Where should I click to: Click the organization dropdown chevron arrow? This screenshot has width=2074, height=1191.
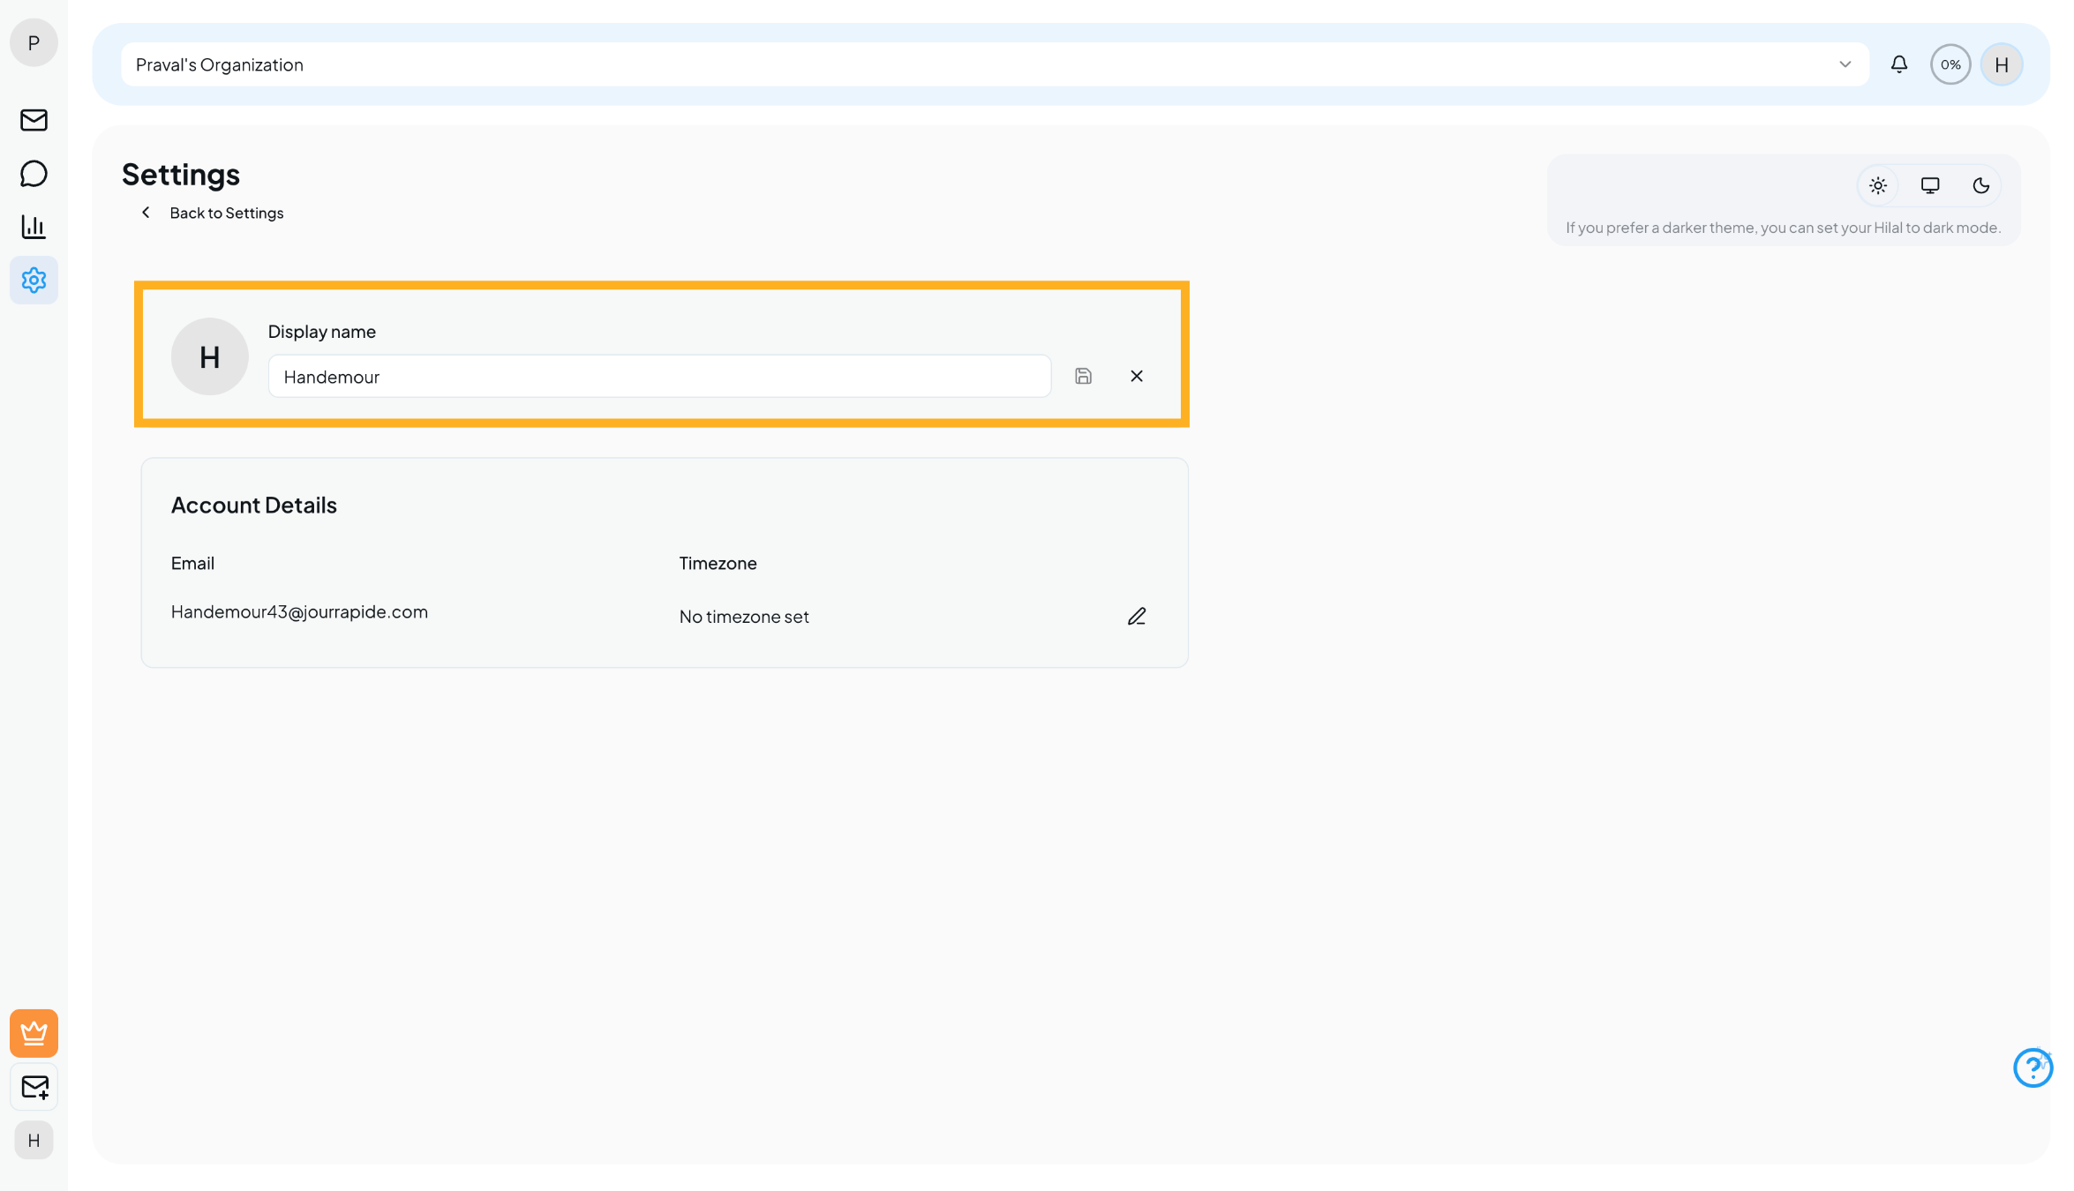point(1845,64)
